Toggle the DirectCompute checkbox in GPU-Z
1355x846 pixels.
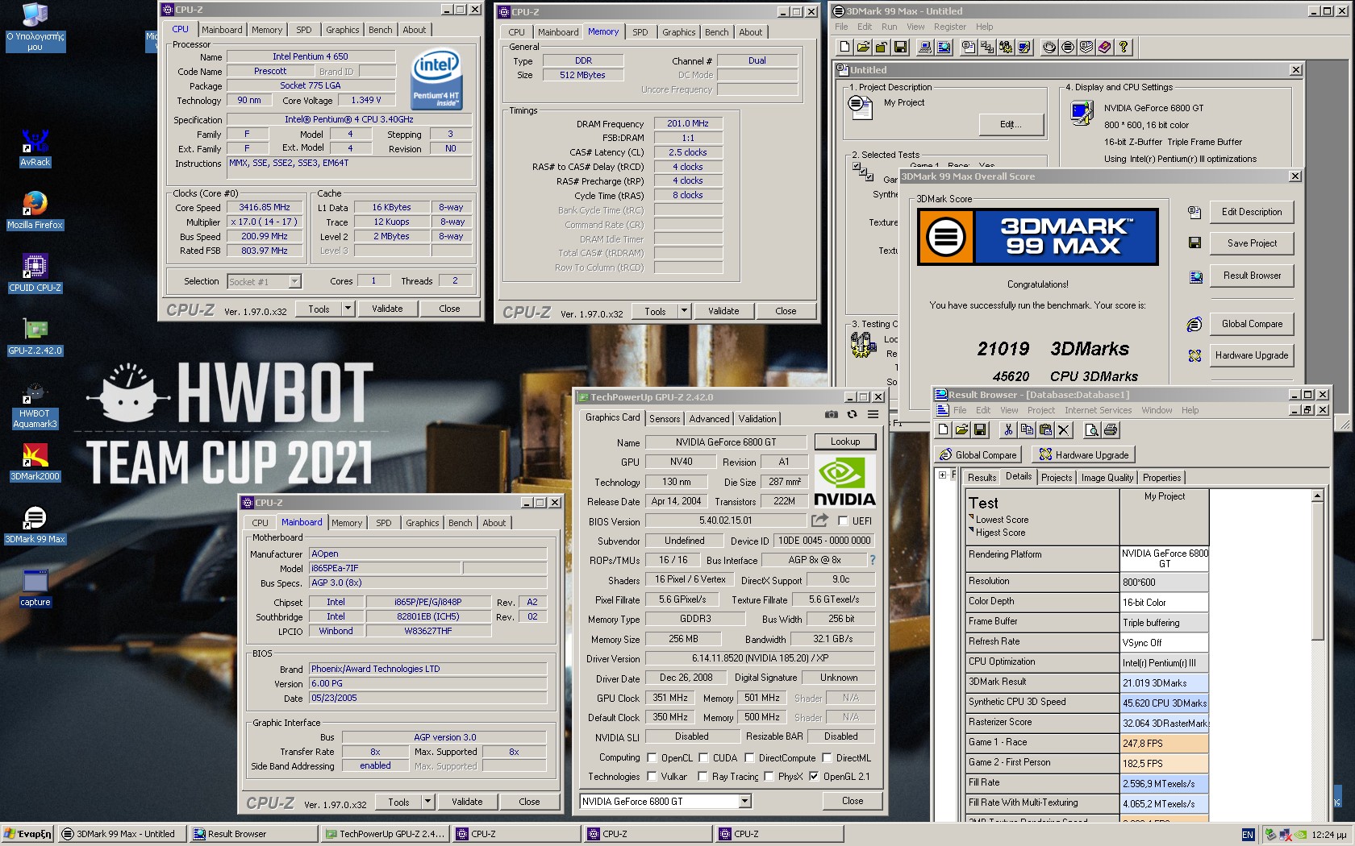pos(749,758)
